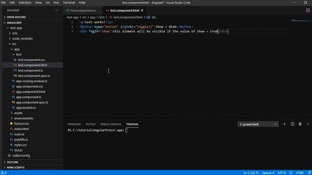This screenshot has width=312, height=175.
Task: Open test.component.spec.ts file
Action: (34, 76)
